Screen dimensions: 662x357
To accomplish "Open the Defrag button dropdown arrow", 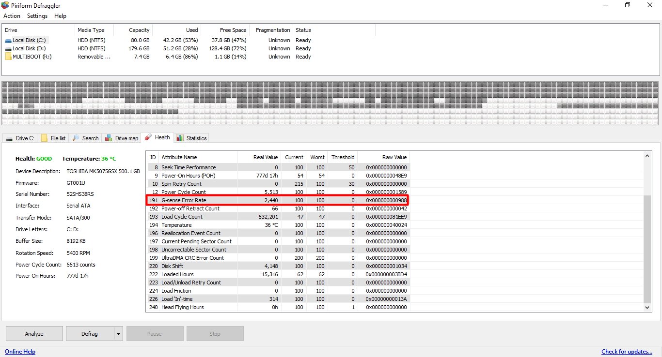I will coord(118,334).
